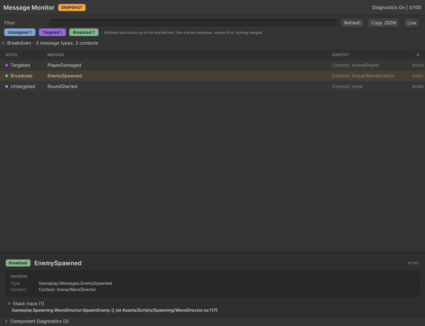
Task: Click the emission number #1040
Action: (x=418, y=87)
